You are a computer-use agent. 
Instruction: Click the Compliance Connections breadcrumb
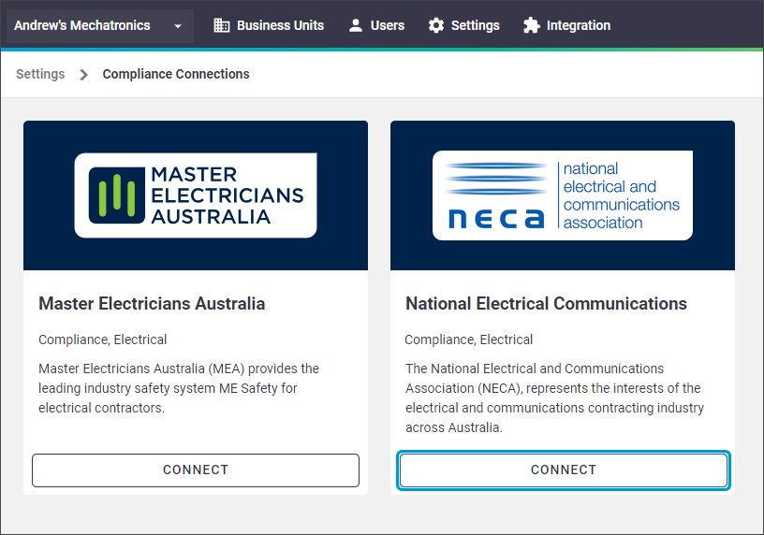176,74
